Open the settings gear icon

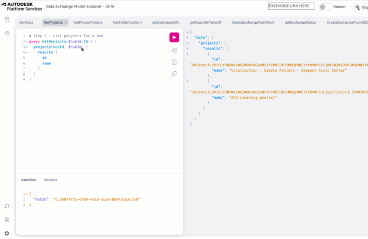point(7,234)
